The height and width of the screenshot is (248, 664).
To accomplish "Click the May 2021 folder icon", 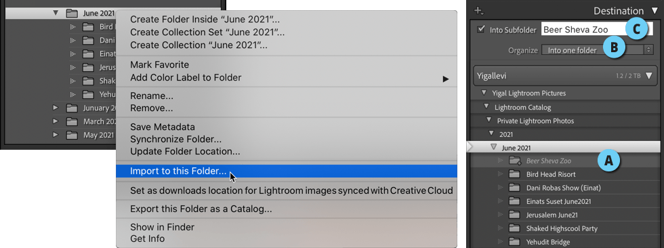I will 72,135.
